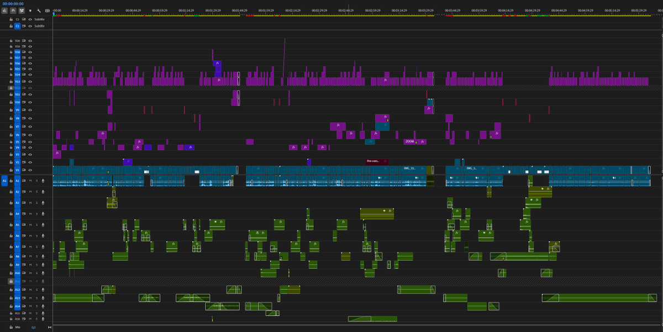Mute audio track A5
This screenshot has width=663, height=332.
30,224
